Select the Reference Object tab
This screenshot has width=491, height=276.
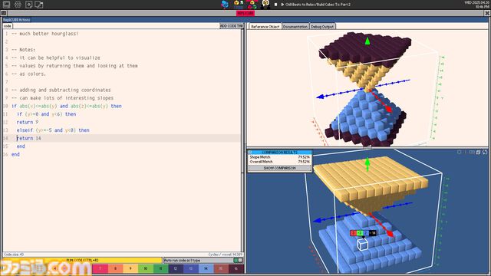pos(265,27)
